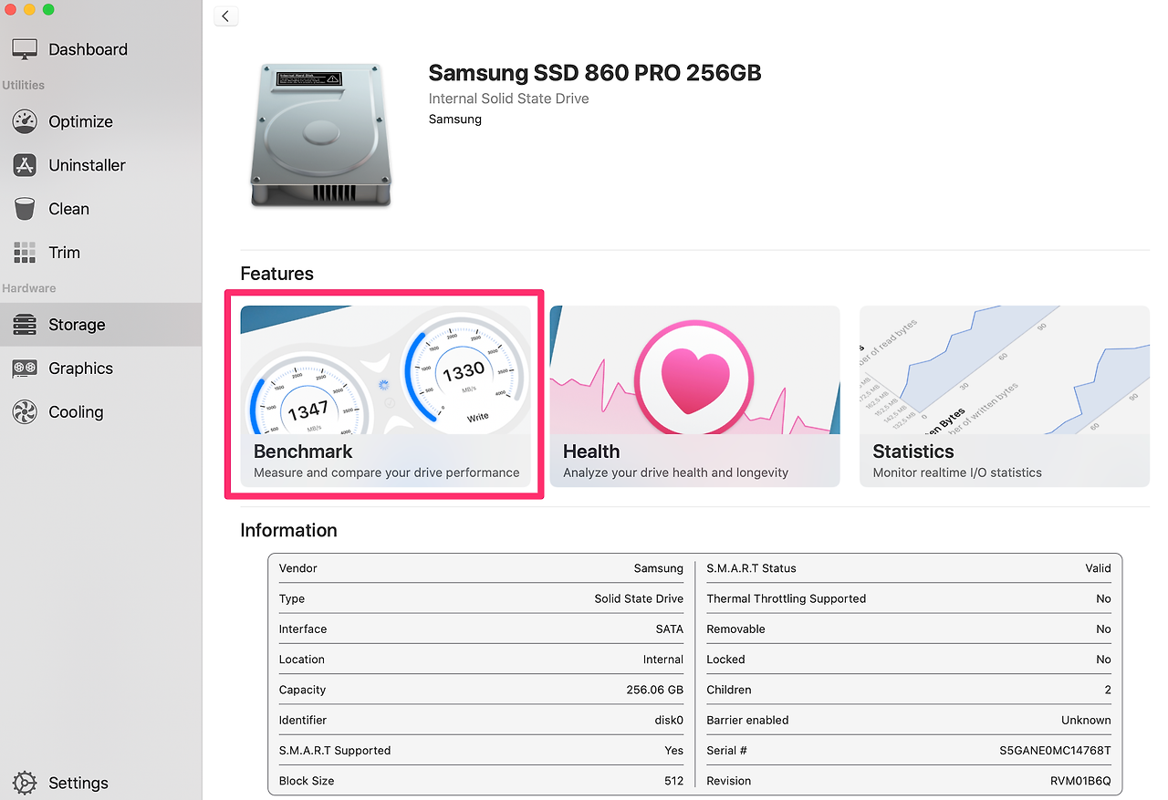This screenshot has width=1168, height=800.
Task: Open the Trim grid icon
Action: pyautogui.click(x=25, y=253)
